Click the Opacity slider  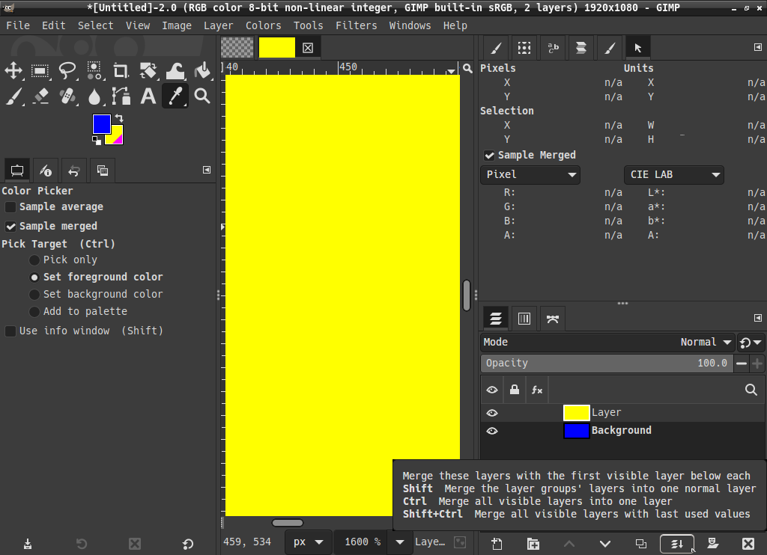607,364
